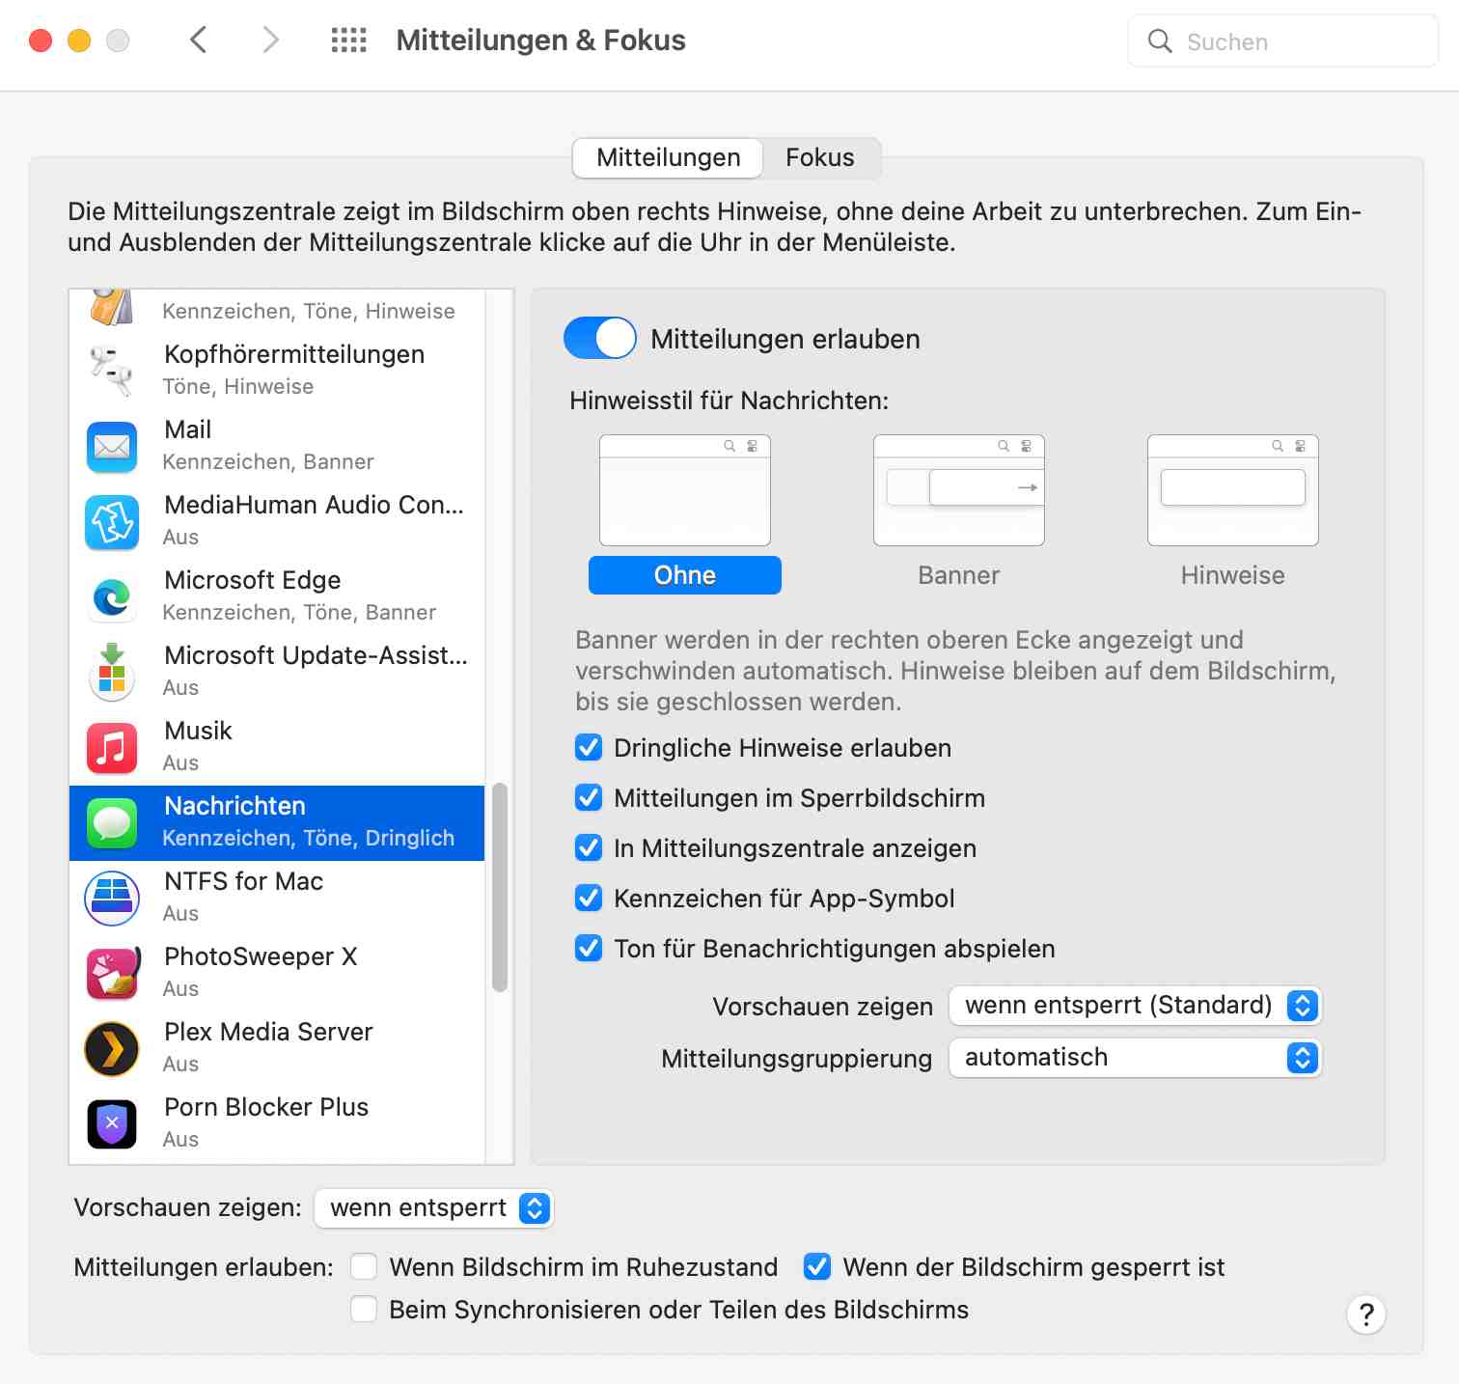Open the MediaHuman Audio Converter icon
Screen dimensions: 1459x1384
pos(112,521)
